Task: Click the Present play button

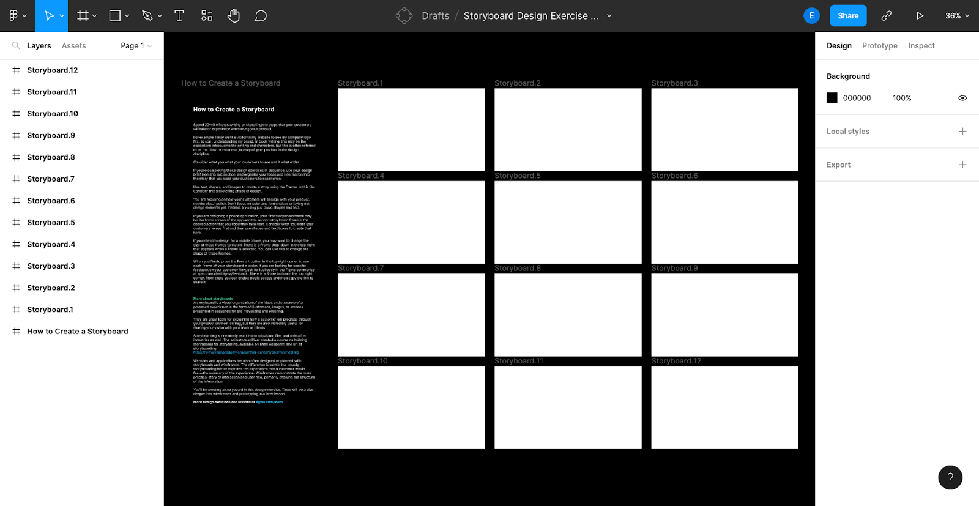Action: 919,16
